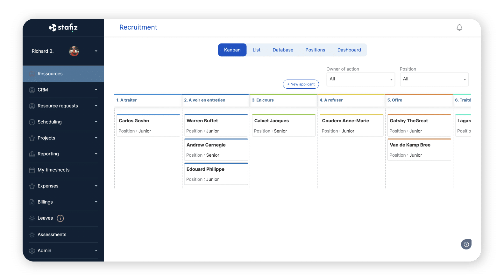Open the help question mark icon
This screenshot has width=504, height=279.
(466, 244)
